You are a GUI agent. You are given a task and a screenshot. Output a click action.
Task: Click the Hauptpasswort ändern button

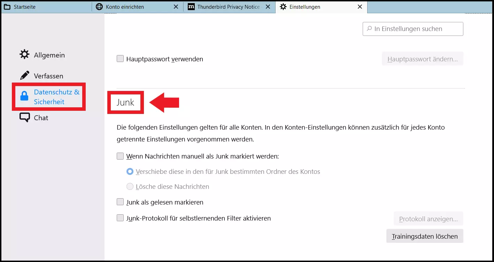[x=422, y=59]
